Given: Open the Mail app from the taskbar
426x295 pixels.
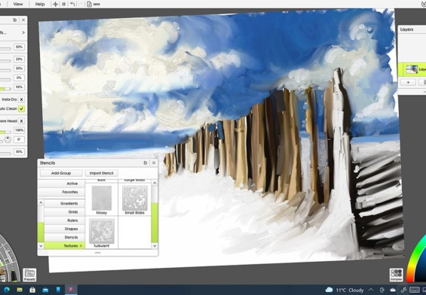Looking at the screenshot, I should (45, 290).
